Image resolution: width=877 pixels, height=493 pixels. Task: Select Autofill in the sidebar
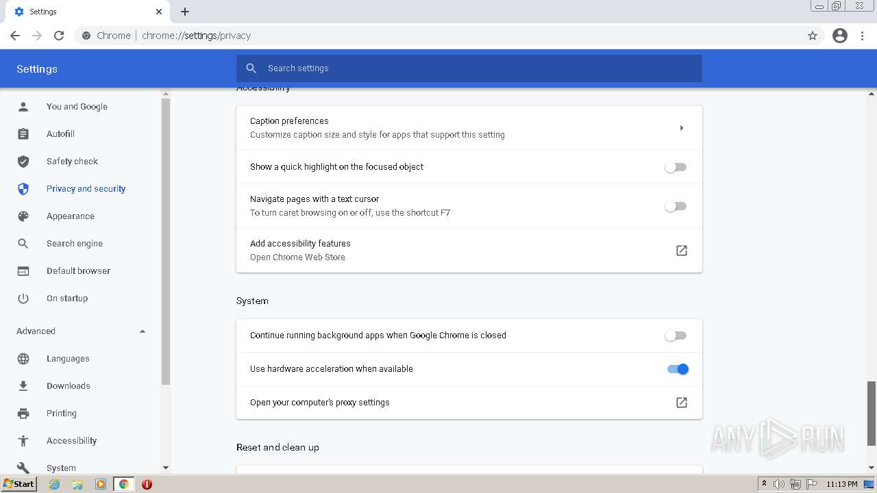[x=60, y=134]
